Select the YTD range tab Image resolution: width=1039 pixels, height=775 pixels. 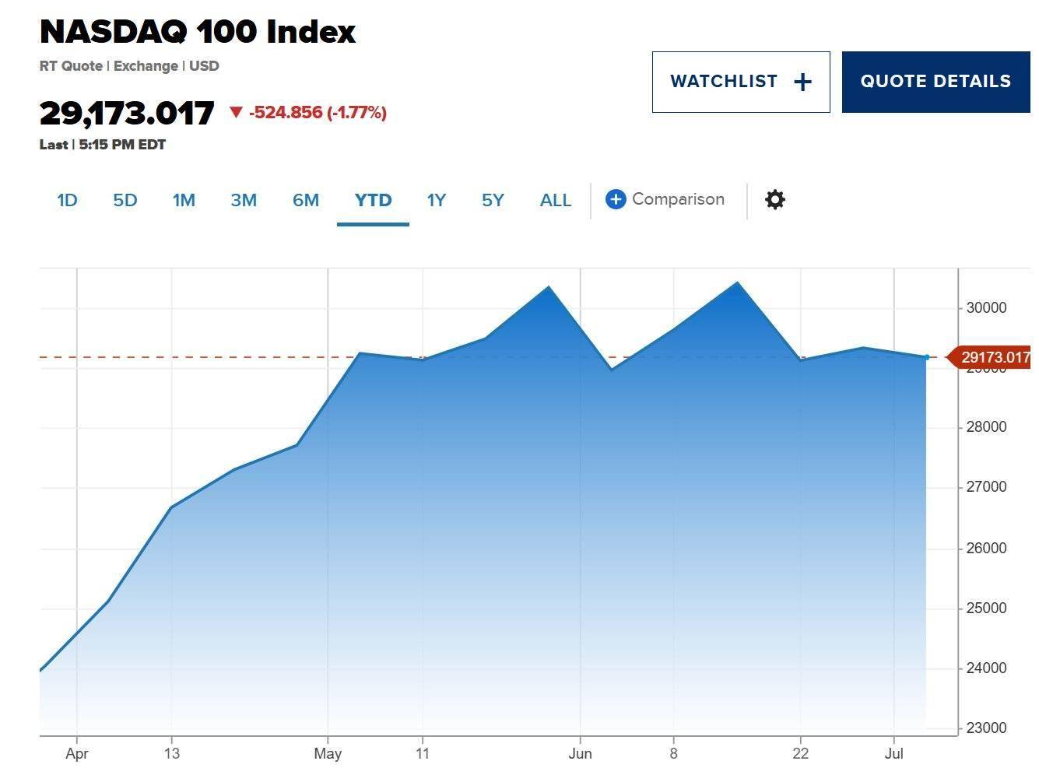click(373, 201)
